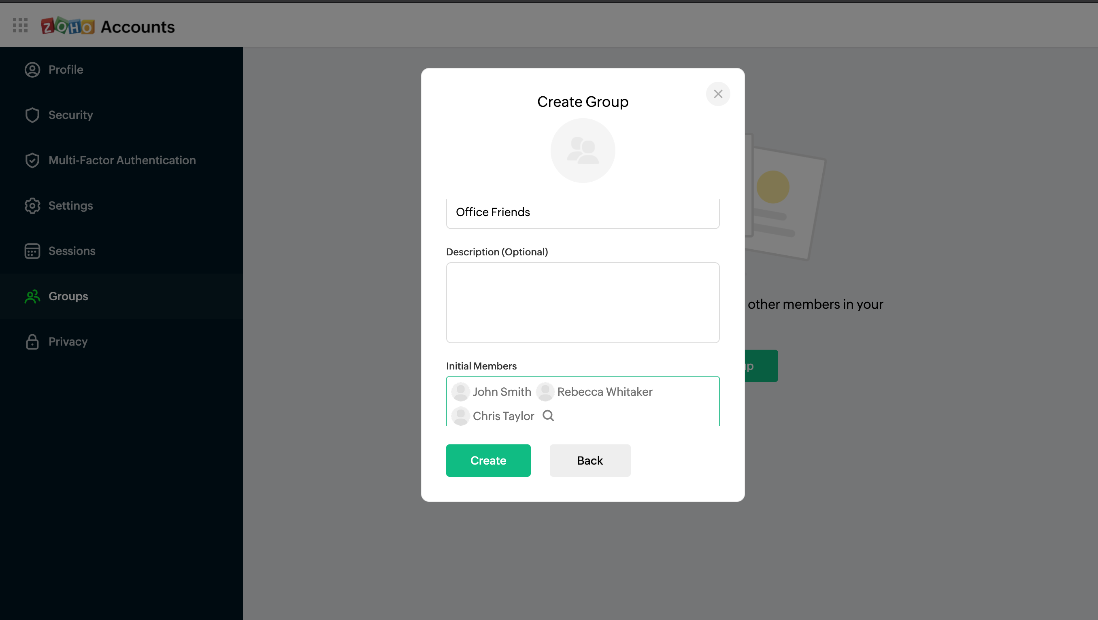1098x620 pixels.
Task: Select the Rebecca Whitaker member chip
Action: point(595,392)
